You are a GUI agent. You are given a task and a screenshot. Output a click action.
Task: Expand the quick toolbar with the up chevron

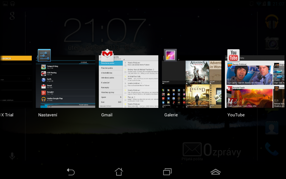(215, 172)
